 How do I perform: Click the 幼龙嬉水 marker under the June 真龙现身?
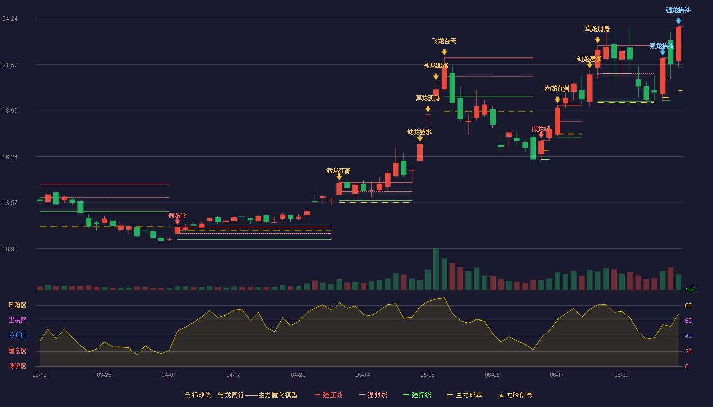[x=590, y=65]
